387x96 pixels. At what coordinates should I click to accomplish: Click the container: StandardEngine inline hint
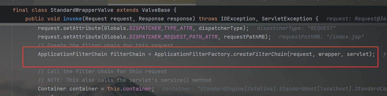[275, 89]
